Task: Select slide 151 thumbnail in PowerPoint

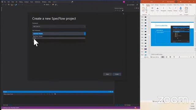Action: point(145,52)
